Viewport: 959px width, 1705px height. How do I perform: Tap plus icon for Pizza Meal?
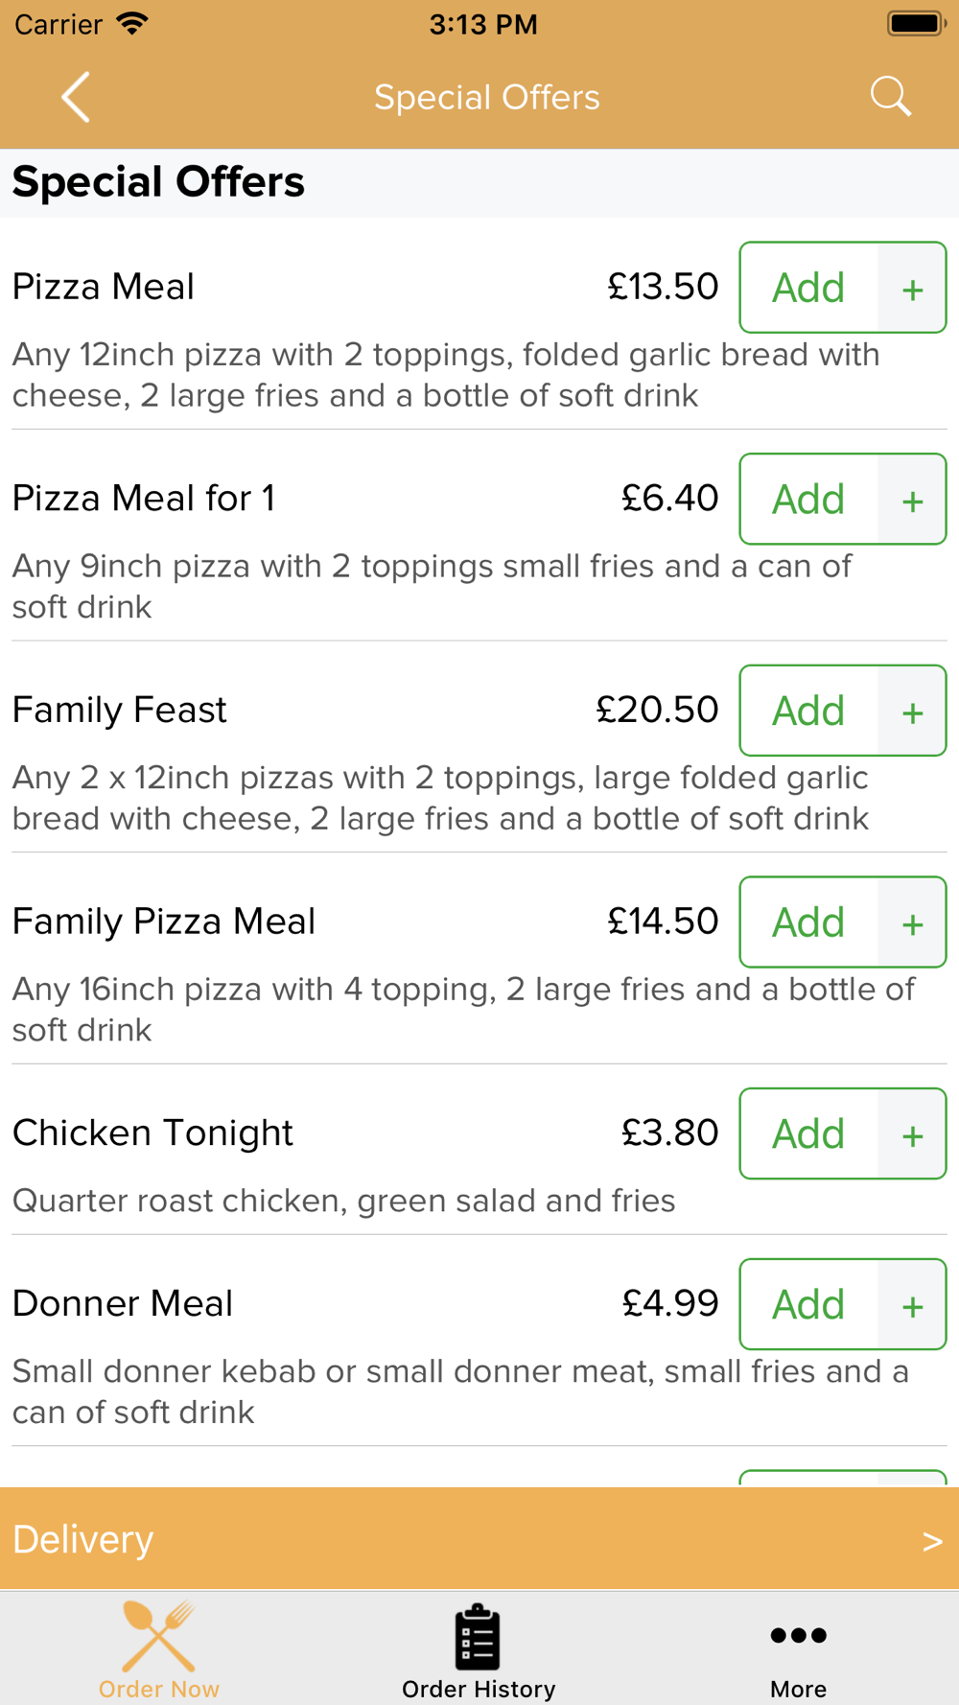click(912, 288)
